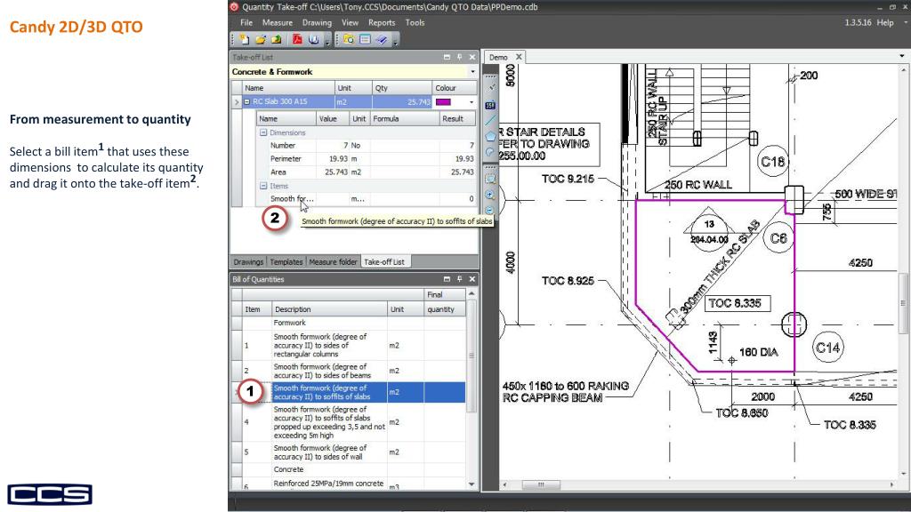911x512 pixels.
Task: Open file with the folder icon
Action: (261, 39)
